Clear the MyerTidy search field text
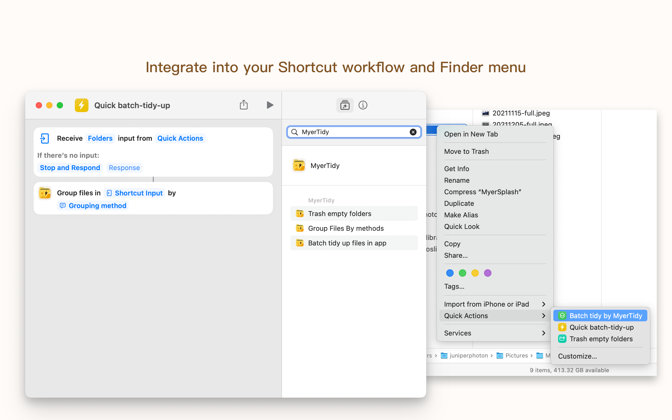The height and width of the screenshot is (420, 672). [413, 132]
